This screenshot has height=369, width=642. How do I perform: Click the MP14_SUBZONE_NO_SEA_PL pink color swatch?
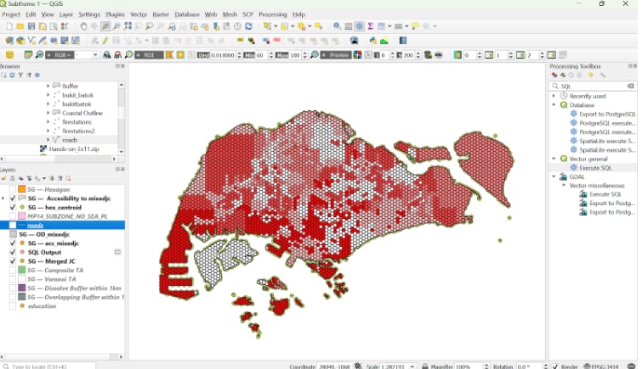(x=21, y=216)
